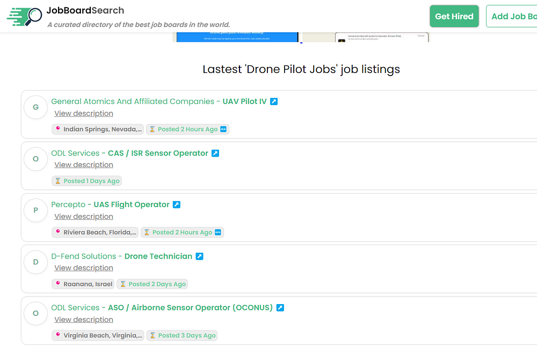This screenshot has width=537, height=347.
Task: Expand View description for UAS Flight Operator
Action: (x=84, y=216)
